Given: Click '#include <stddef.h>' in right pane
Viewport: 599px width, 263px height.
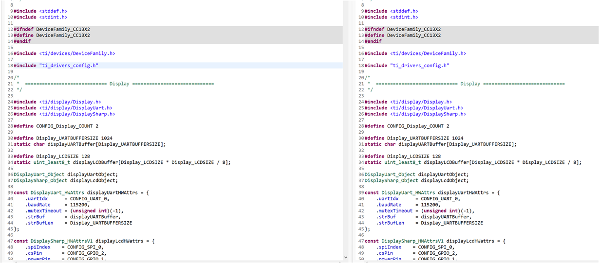Looking at the screenshot, I should pos(391,11).
